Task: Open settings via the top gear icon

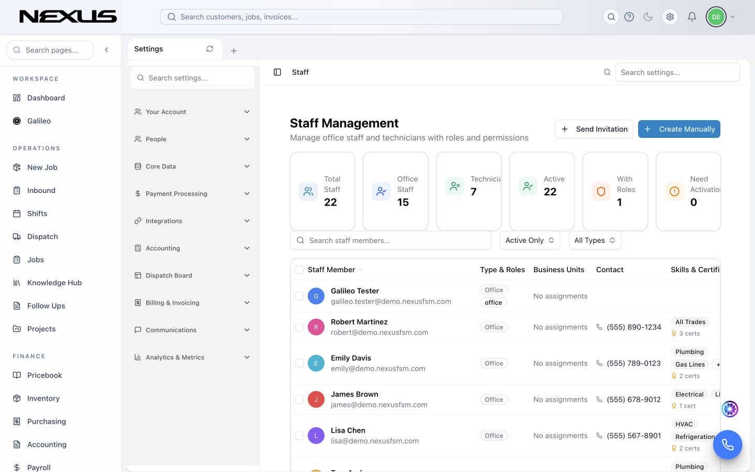Action: click(x=670, y=17)
